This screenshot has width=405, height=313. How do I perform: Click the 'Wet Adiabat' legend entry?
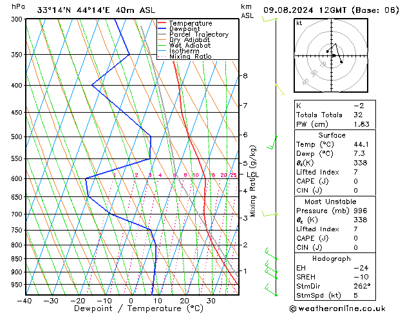tap(190, 45)
